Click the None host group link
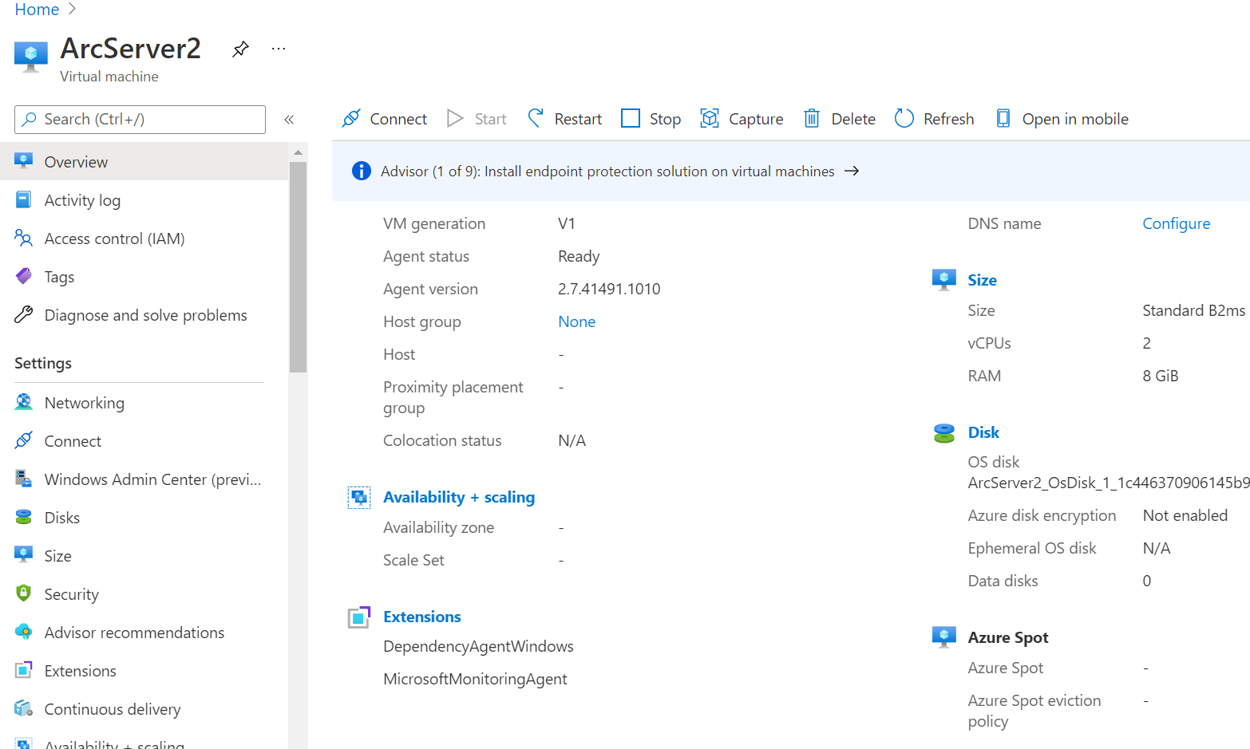The width and height of the screenshot is (1250, 749). point(576,321)
